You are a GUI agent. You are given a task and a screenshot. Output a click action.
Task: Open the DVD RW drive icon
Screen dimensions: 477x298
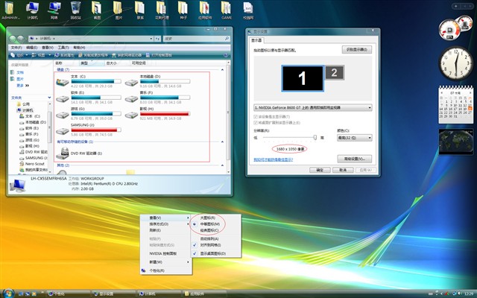(x=63, y=153)
